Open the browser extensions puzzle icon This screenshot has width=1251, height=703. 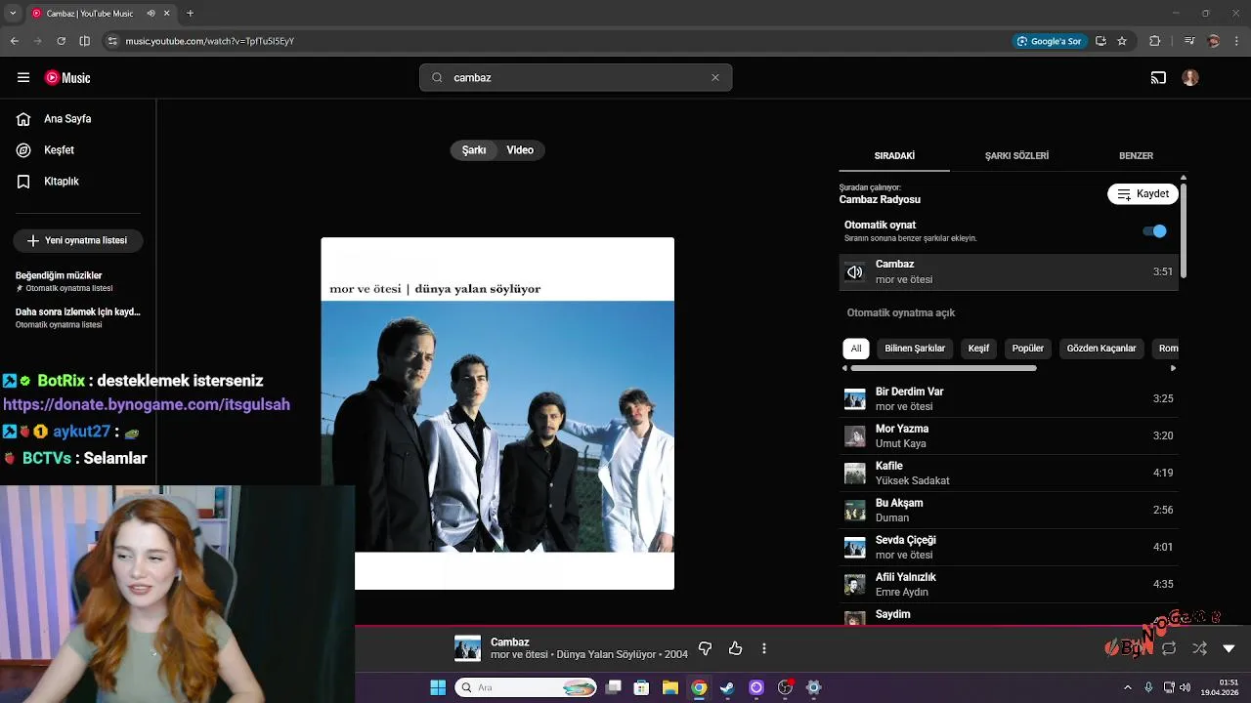[1154, 41]
